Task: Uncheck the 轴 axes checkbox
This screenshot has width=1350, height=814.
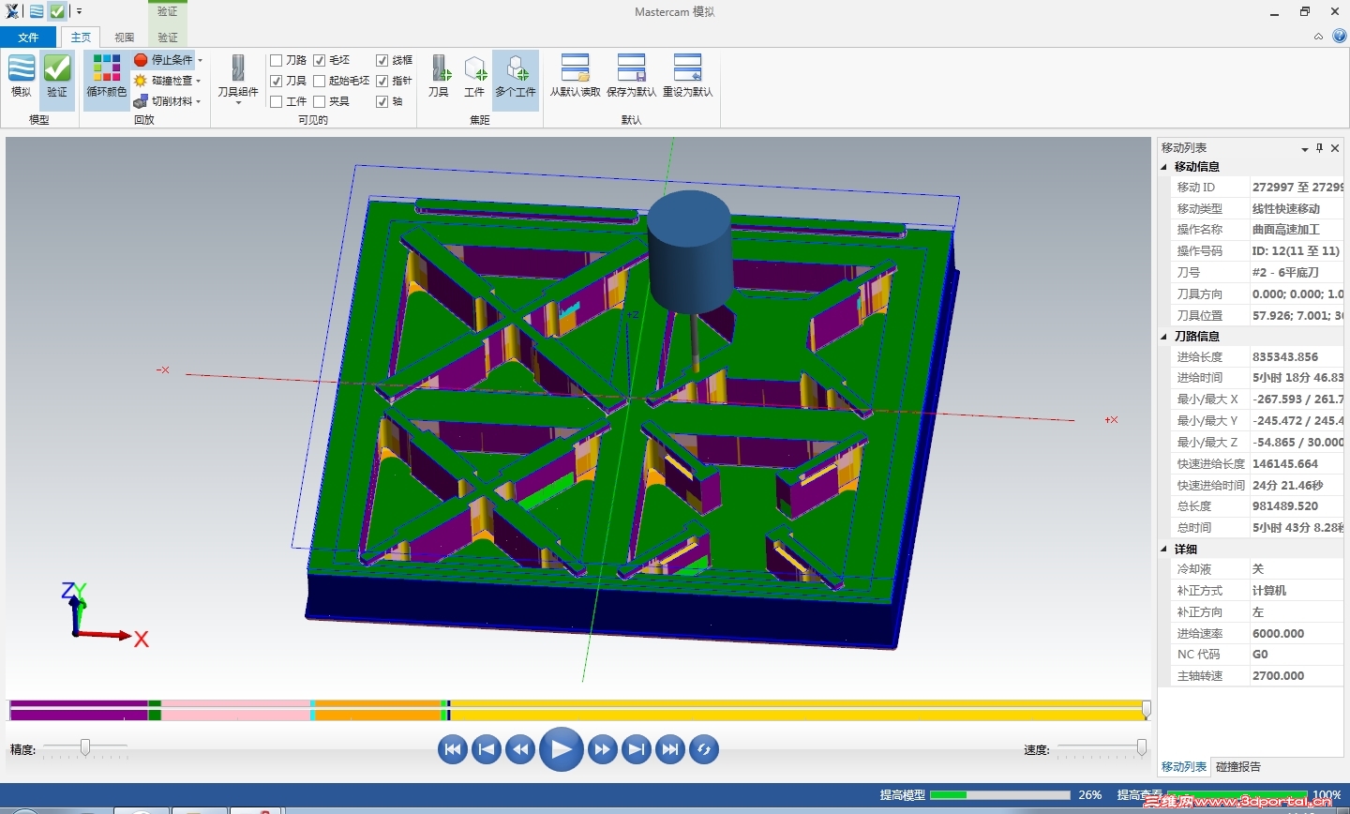Action: [x=382, y=101]
